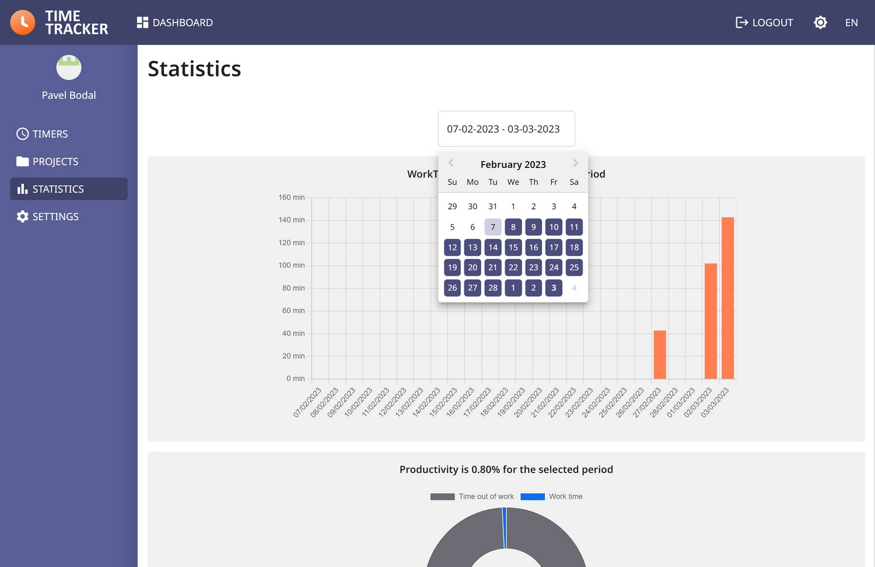The image size is (875, 567).
Task: Click the Timers clock icon
Action: coord(22,134)
